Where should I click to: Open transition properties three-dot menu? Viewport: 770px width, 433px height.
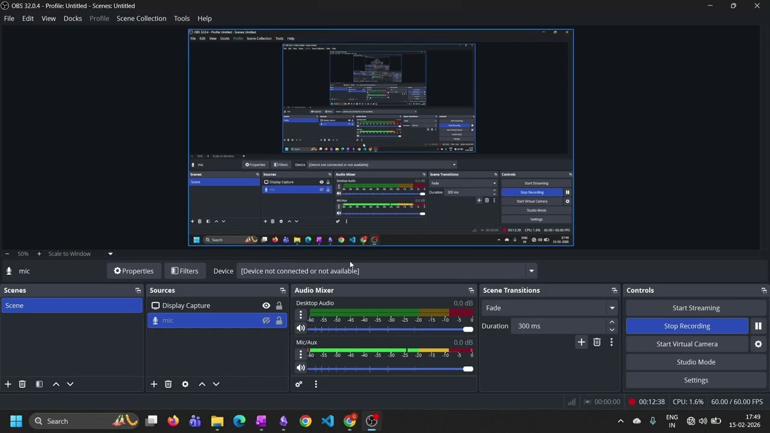coord(611,342)
